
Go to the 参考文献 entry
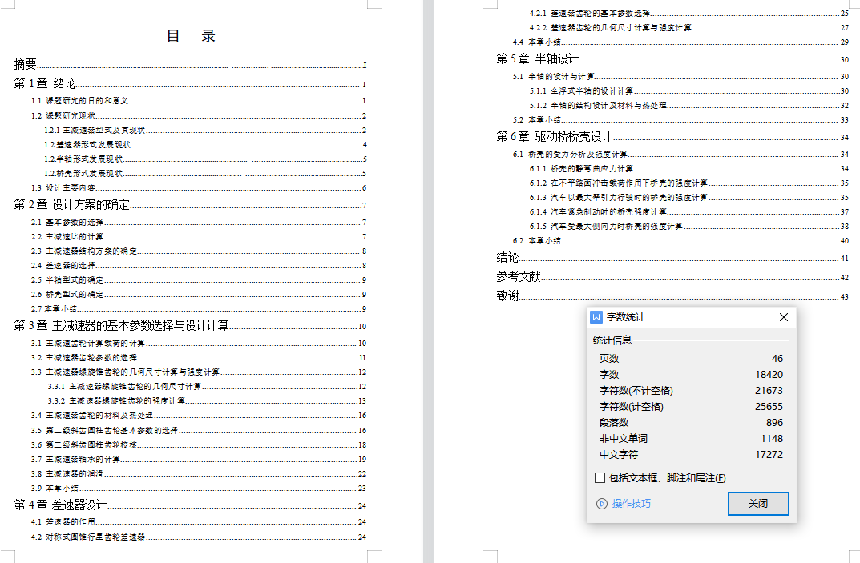click(518, 277)
